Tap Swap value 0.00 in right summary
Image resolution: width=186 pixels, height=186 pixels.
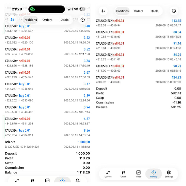click(x=178, y=98)
